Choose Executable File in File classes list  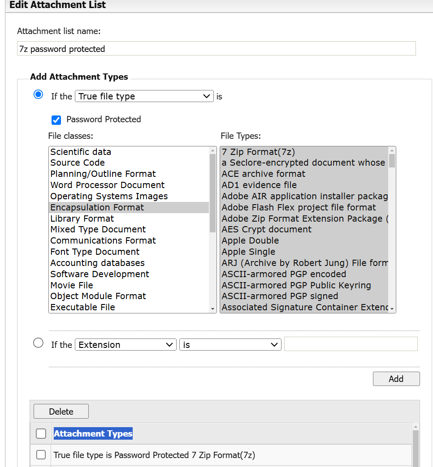point(82,307)
